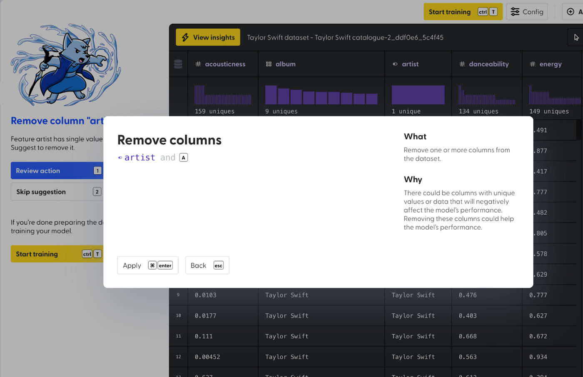The width and height of the screenshot is (583, 377).
Task: Open the database icon beside the column headers
Action: (178, 64)
